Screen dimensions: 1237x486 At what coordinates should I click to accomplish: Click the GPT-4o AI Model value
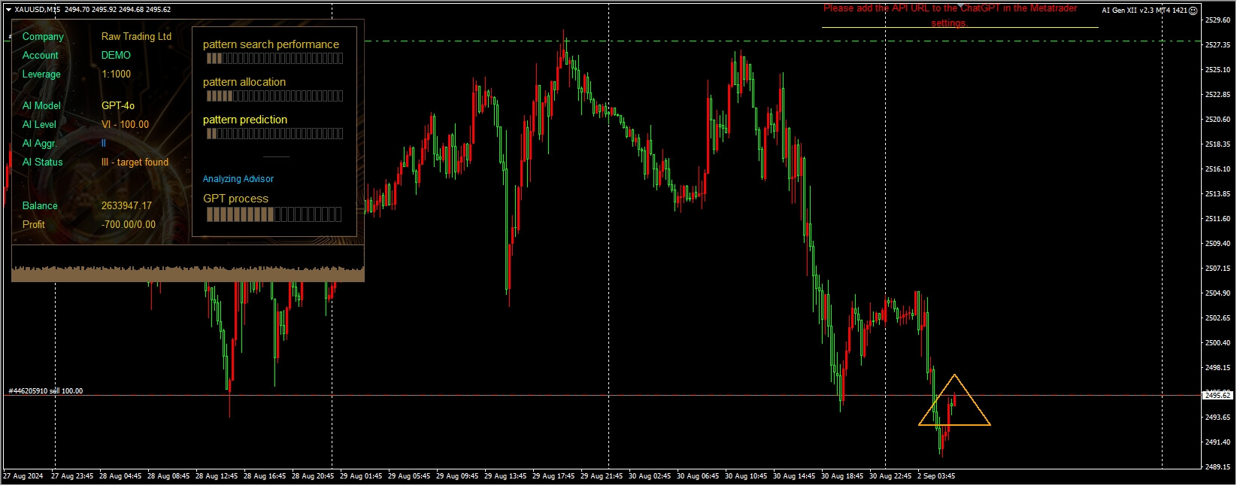pos(118,106)
